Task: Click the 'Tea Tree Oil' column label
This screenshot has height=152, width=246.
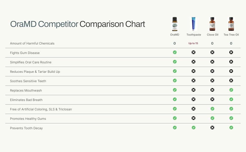Action: click(x=231, y=35)
